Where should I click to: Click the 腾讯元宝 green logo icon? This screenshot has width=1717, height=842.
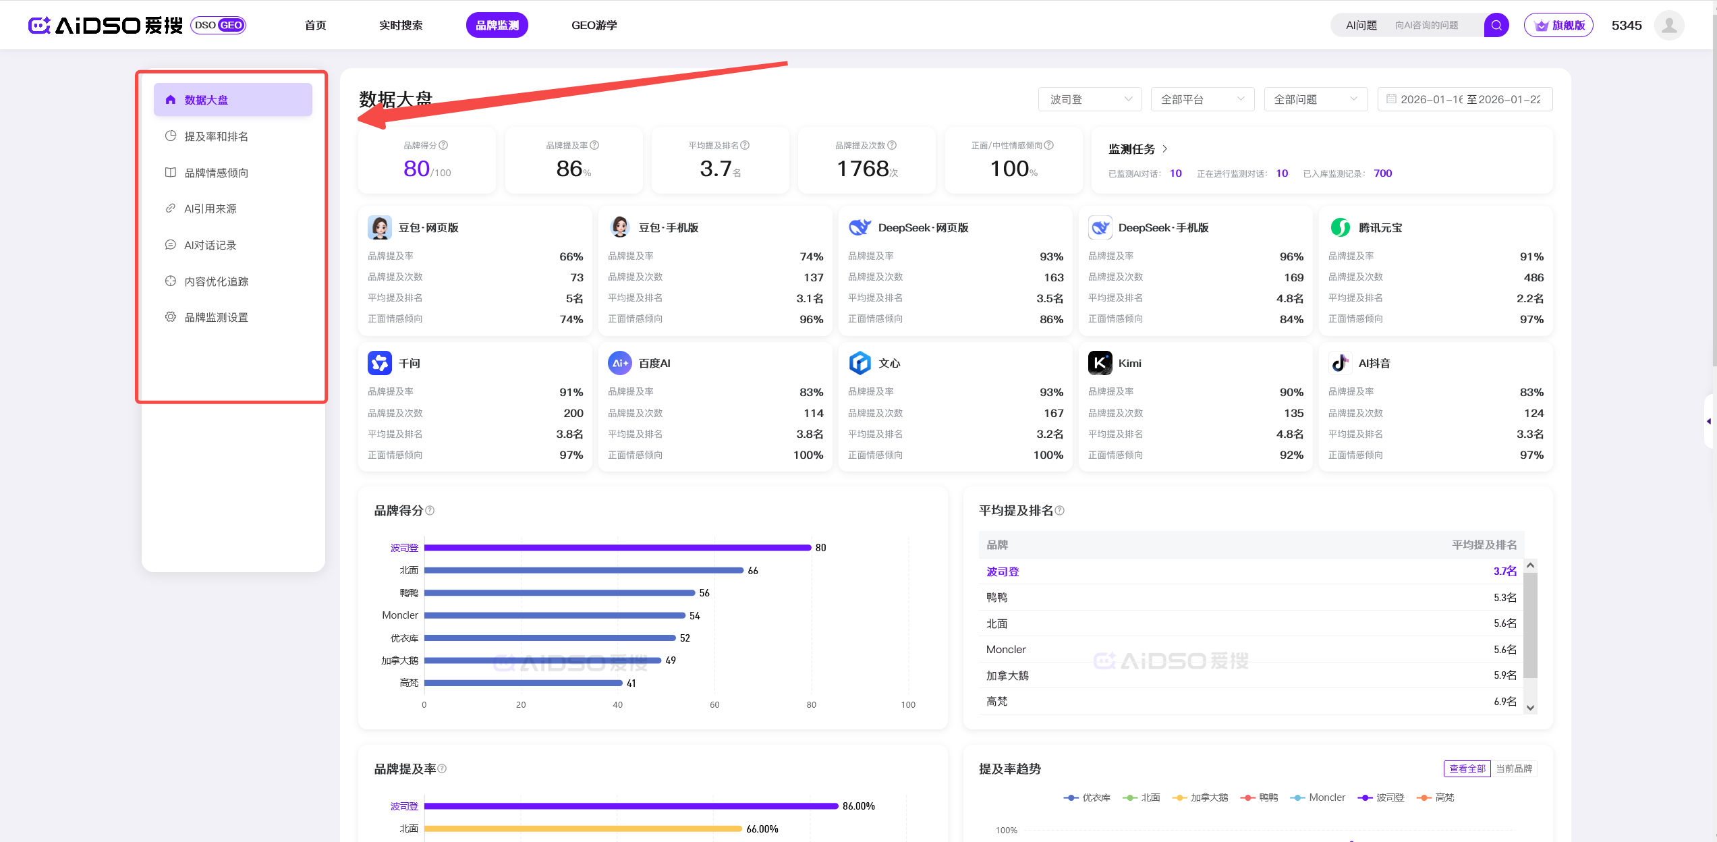click(x=1340, y=227)
